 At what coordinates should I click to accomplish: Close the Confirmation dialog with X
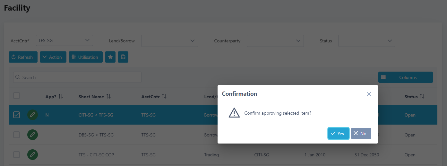pos(369,94)
